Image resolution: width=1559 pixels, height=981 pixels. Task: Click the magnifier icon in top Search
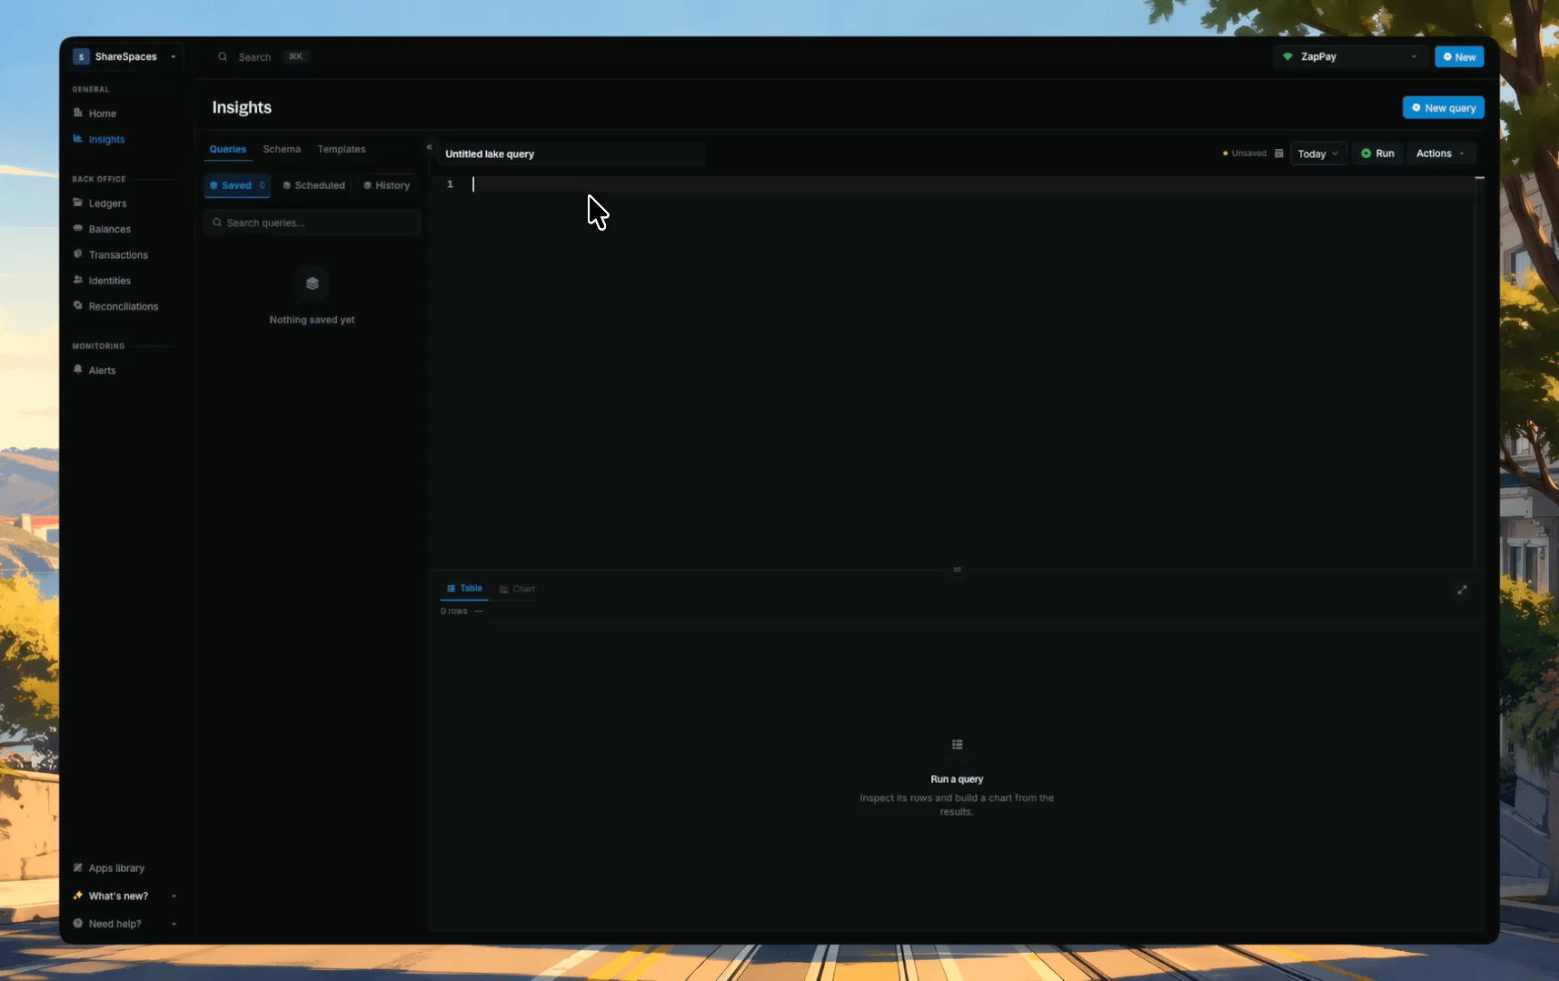(x=223, y=56)
